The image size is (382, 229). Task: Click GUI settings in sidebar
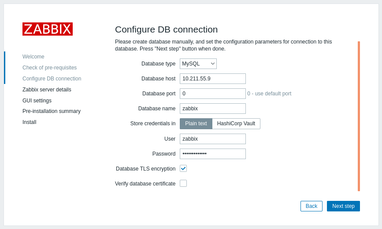click(37, 100)
